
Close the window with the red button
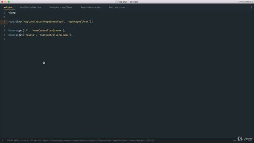(x=2, y=2)
